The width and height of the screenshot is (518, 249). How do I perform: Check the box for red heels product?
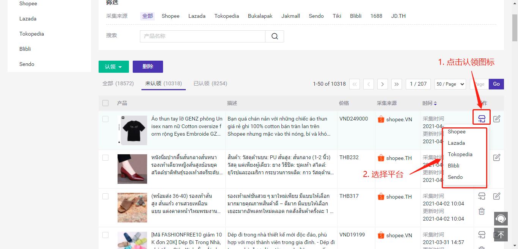(x=105, y=158)
